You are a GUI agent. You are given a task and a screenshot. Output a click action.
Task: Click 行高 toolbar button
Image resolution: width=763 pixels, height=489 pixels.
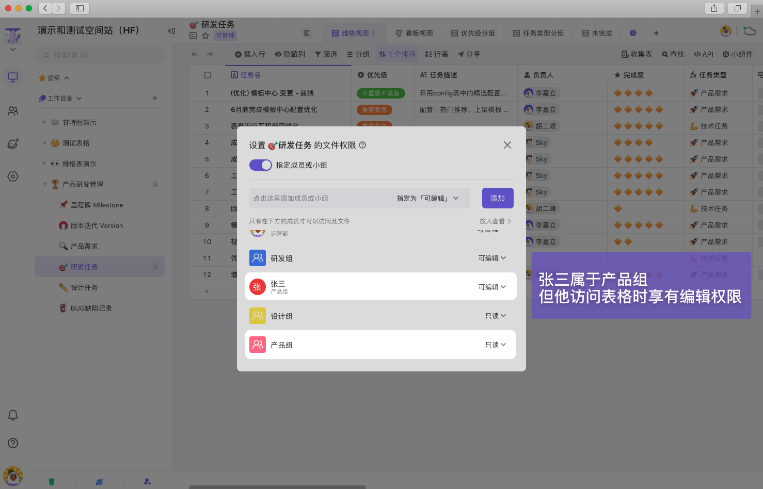tap(437, 54)
